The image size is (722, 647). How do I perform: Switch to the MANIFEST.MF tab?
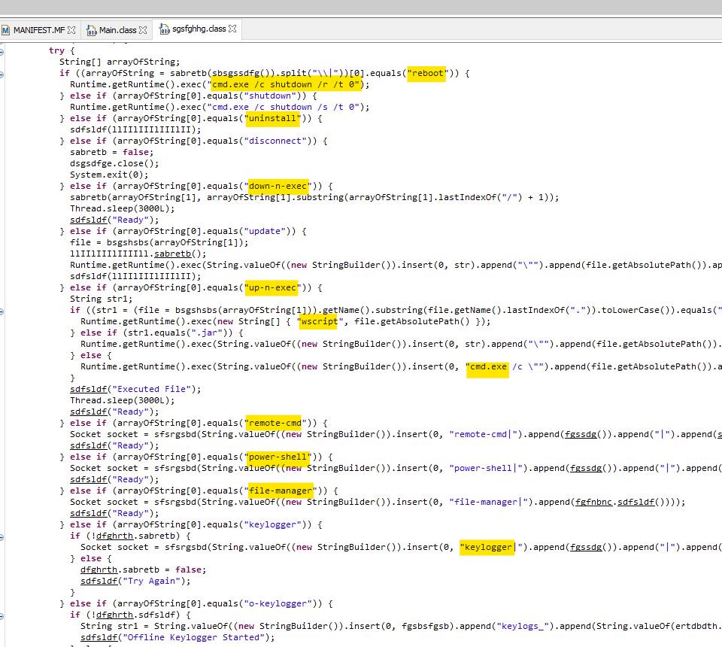(x=38, y=30)
